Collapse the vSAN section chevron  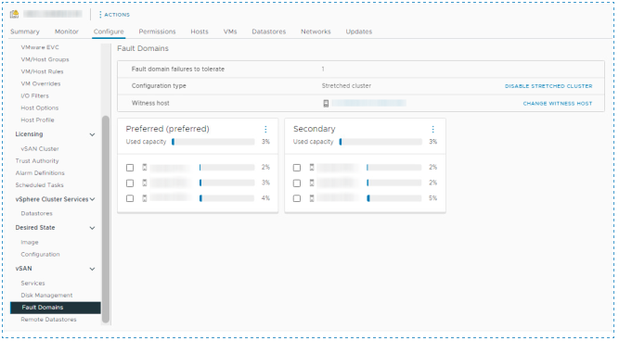pos(92,269)
